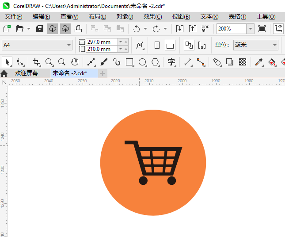
Task: Click the page height 210.0 mm field
Action: click(x=102, y=49)
